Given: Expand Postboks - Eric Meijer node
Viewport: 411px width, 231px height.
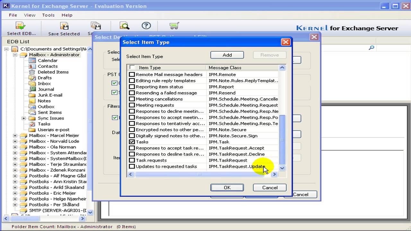Looking at the screenshot, I should 15,193.
